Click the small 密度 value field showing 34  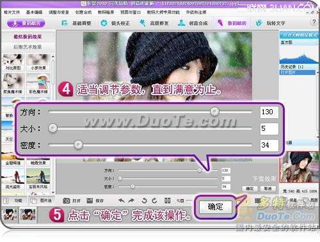226,186
